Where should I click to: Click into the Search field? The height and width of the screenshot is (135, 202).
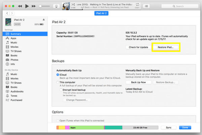point(180,6)
